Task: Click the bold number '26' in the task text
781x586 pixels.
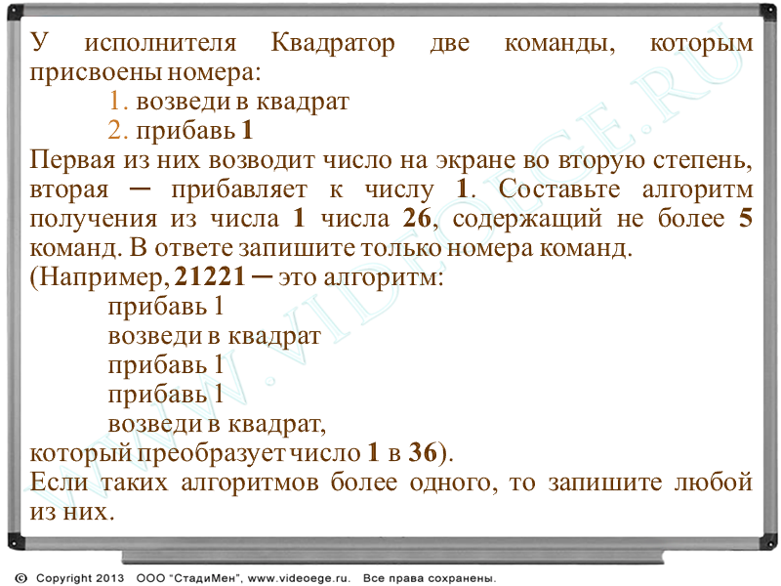Action: (418, 218)
